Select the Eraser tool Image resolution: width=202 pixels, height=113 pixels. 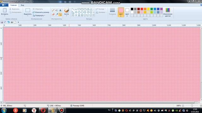[x=53, y=14]
